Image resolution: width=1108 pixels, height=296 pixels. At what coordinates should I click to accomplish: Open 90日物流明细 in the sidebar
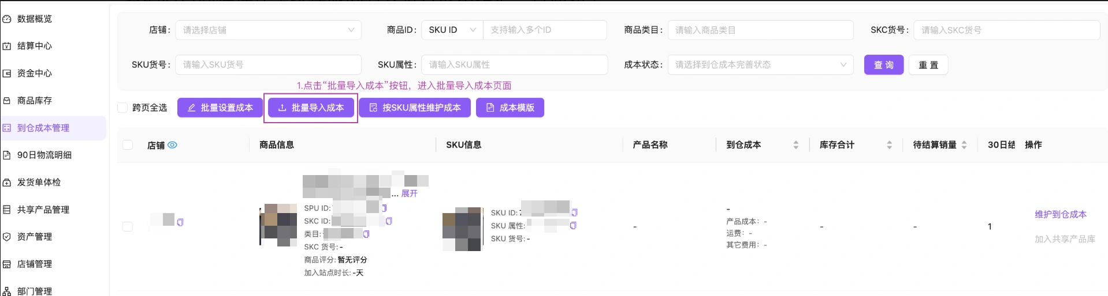pyautogui.click(x=44, y=155)
